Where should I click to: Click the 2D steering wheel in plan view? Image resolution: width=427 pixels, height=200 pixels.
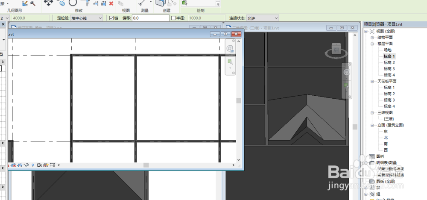pyautogui.click(x=230, y=49)
